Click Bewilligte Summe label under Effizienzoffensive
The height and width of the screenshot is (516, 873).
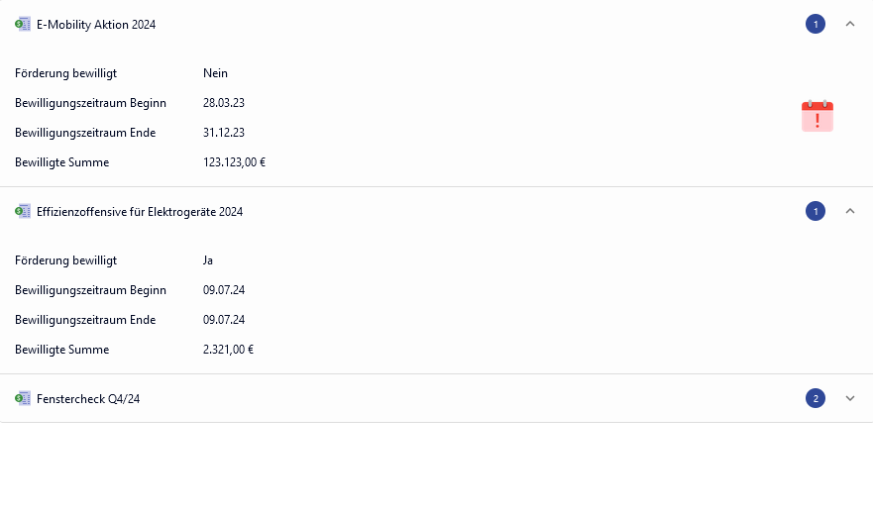point(62,350)
